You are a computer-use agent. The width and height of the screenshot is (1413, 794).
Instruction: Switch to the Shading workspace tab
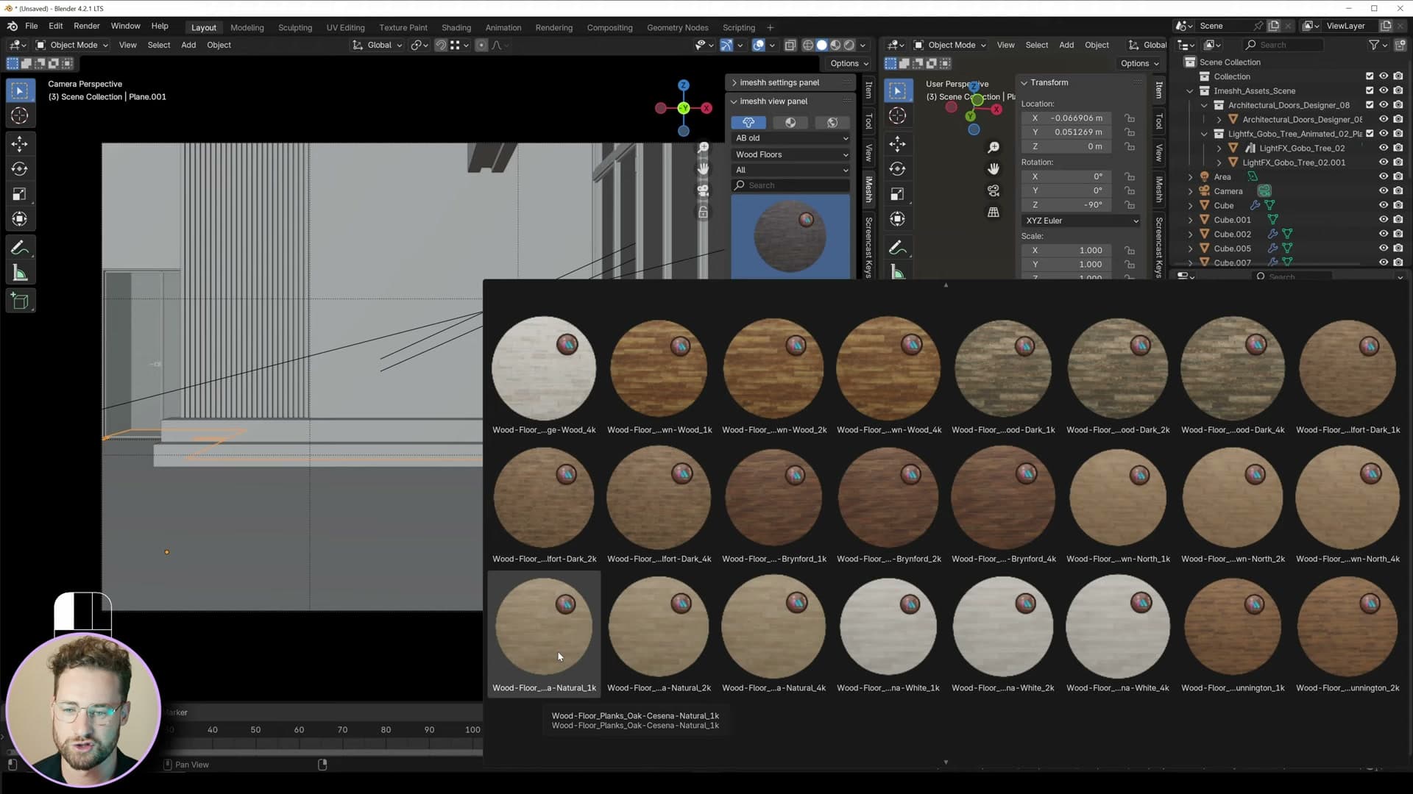456,28
